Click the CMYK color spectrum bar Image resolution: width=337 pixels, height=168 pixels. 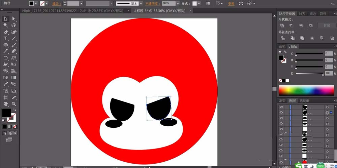coord(306,90)
